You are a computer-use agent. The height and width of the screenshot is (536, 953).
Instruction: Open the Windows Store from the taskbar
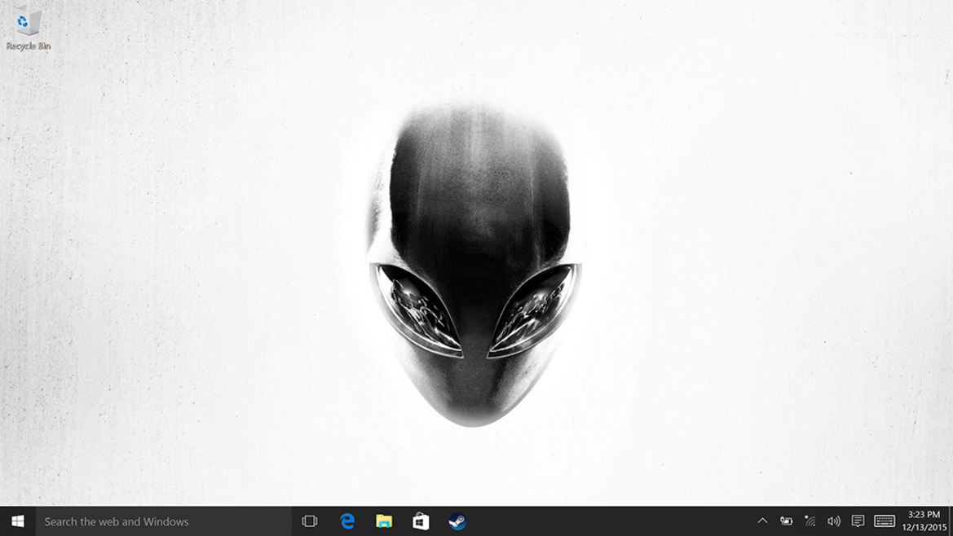coord(421,521)
